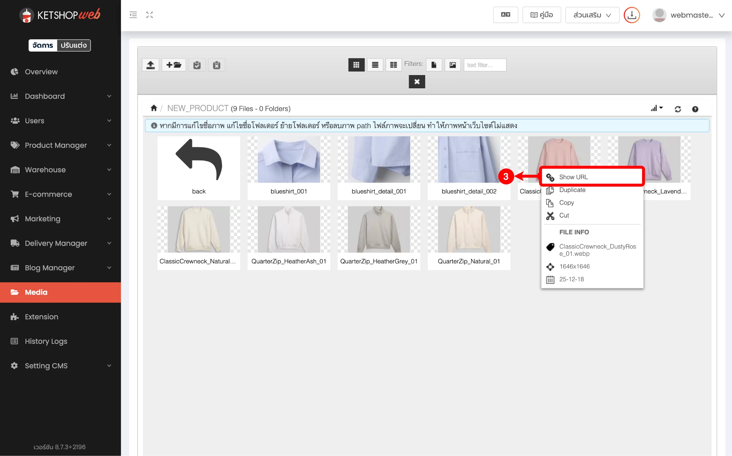Select Show URL in context menu

tap(573, 177)
